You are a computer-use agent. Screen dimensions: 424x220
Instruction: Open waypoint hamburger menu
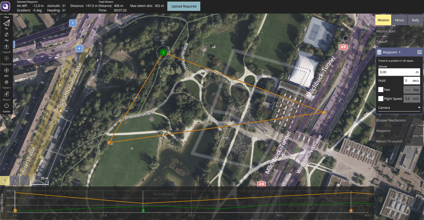click(419, 52)
